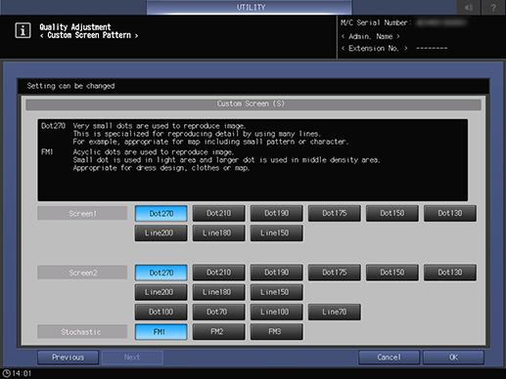Image resolution: width=506 pixels, height=379 pixels.
Task: Select Line180 for Screen2
Action: click(x=219, y=292)
